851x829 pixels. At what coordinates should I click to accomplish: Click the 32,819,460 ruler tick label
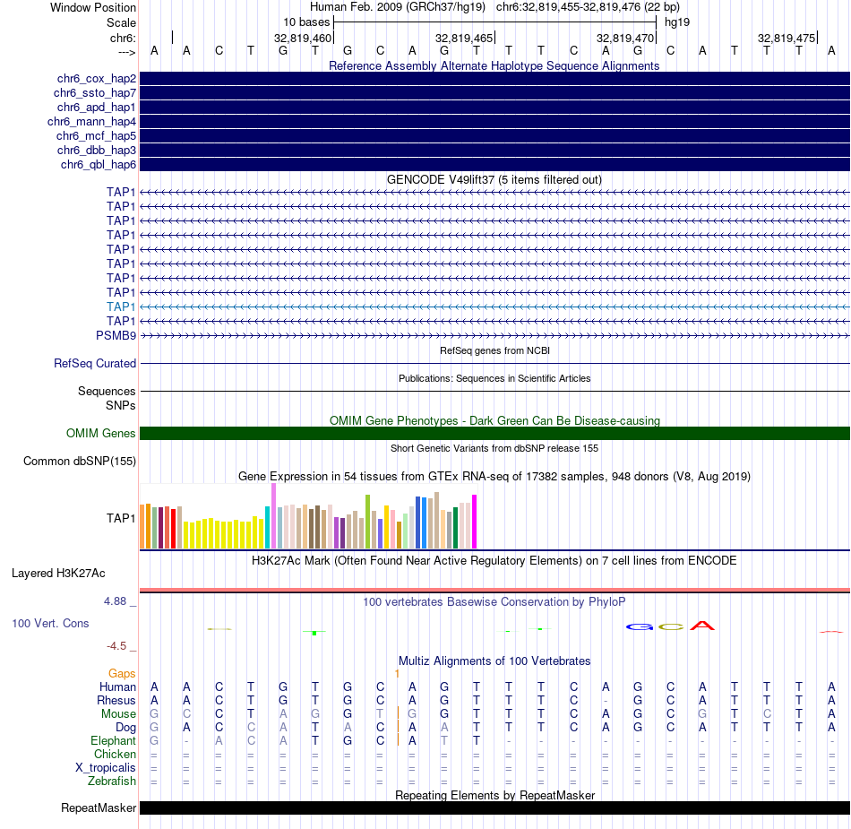(x=302, y=38)
